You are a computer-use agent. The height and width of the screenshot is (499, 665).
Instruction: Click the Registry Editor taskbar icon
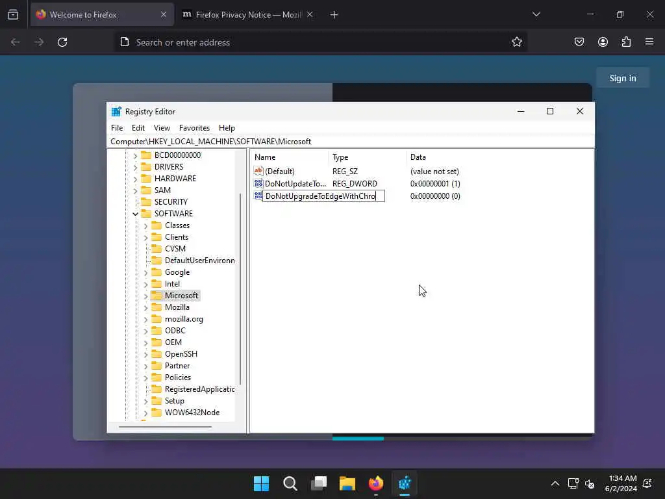click(405, 483)
